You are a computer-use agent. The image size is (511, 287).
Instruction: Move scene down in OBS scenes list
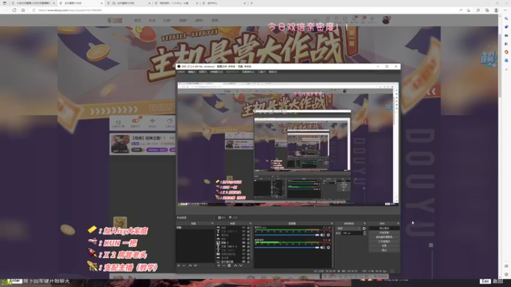(195, 265)
